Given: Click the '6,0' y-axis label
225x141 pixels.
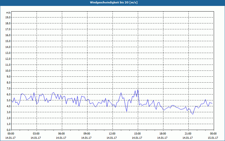Looking at the screenshot, I should point(8,94).
